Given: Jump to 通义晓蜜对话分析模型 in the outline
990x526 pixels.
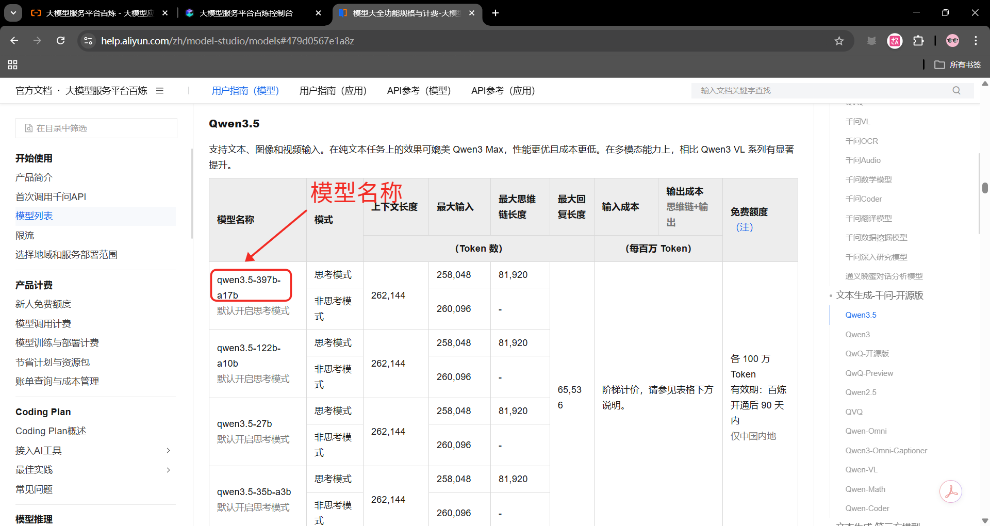Looking at the screenshot, I should point(884,276).
